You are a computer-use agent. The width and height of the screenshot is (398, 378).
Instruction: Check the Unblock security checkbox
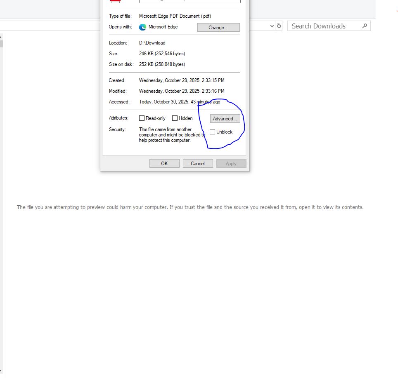(x=213, y=132)
